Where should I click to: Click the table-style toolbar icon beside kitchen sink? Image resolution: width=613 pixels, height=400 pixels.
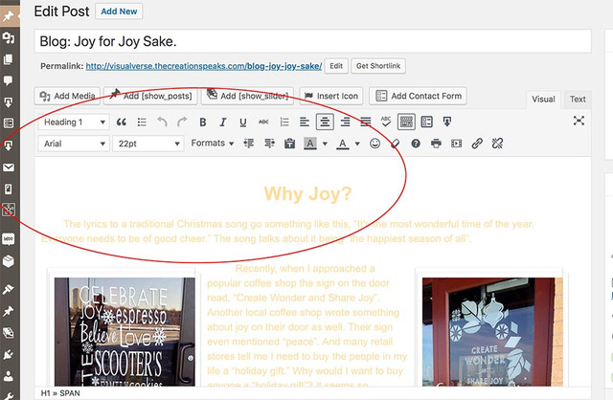426,122
